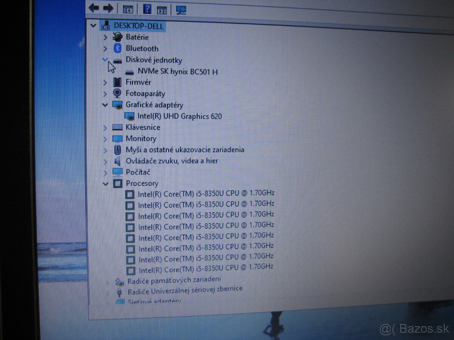Click the Forward navigation arrow
Viewport: 454px width, 340px height.
click(x=108, y=8)
